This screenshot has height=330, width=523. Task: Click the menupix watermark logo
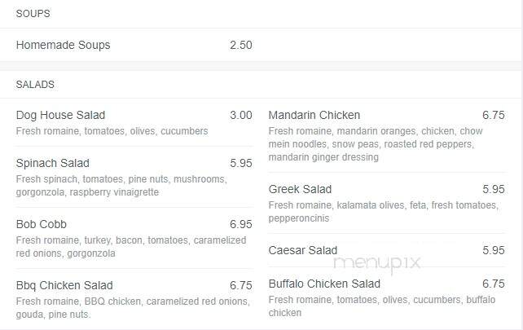click(x=377, y=263)
